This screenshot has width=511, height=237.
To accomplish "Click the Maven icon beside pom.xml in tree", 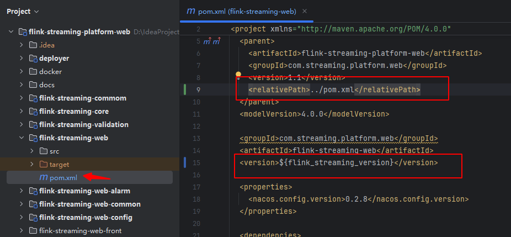I will [x=44, y=177].
